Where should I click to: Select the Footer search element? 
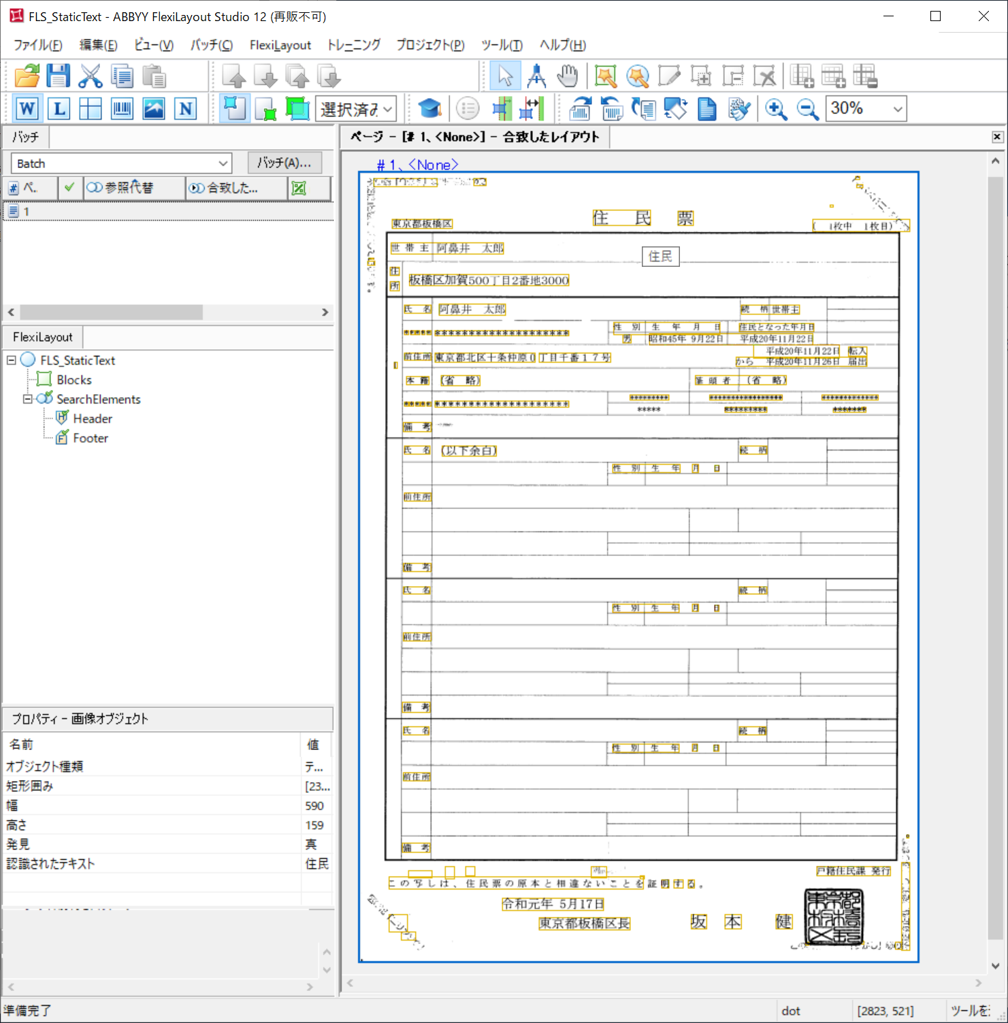tap(91, 438)
